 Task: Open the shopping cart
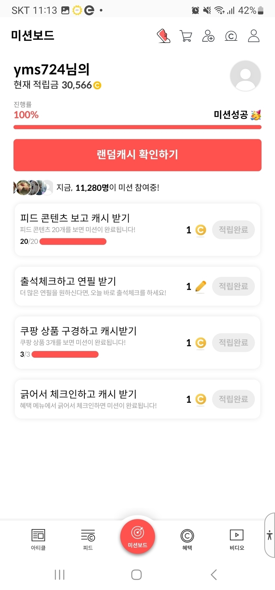pyautogui.click(x=186, y=36)
